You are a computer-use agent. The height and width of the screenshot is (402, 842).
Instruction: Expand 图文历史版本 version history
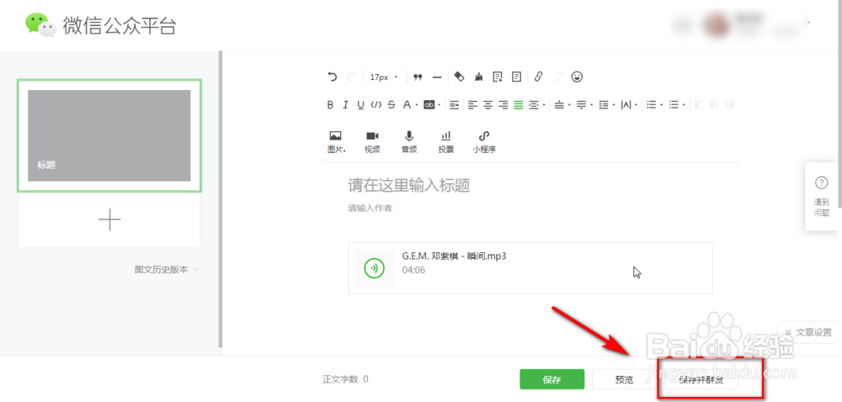tap(167, 270)
